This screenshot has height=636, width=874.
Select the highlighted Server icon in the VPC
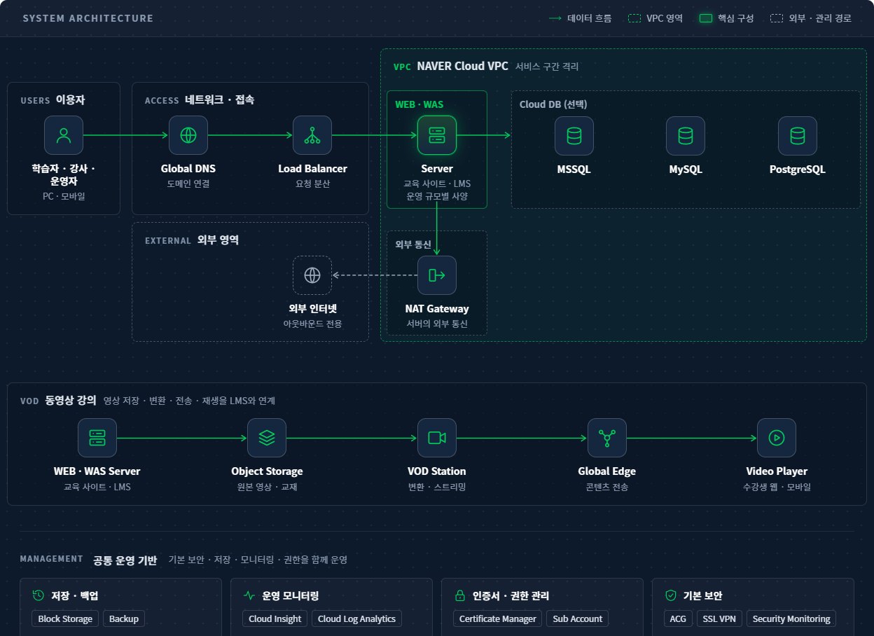point(437,135)
